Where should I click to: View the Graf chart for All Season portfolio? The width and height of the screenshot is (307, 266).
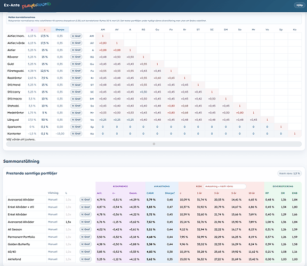coord(86,229)
